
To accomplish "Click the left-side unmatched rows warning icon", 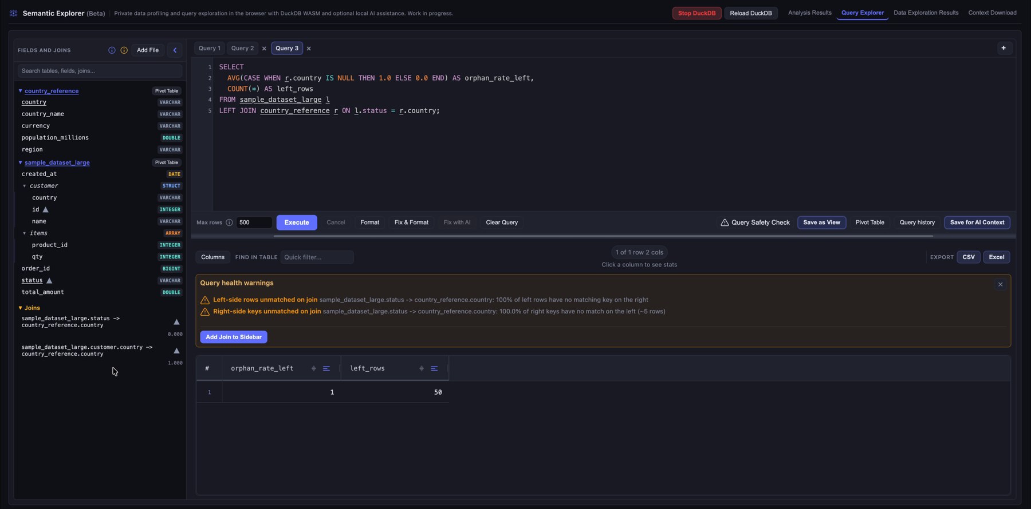I will point(205,300).
